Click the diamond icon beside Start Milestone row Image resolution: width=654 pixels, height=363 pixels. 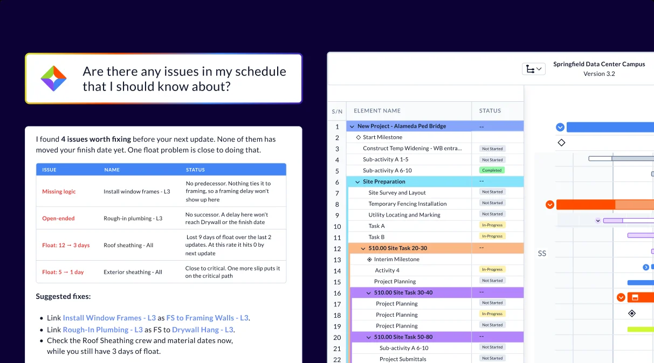pos(358,137)
